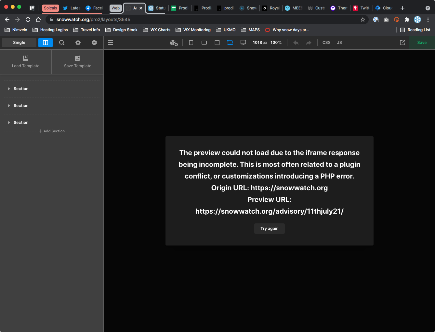
Task: Open preview in external window icon
Action: pyautogui.click(x=402, y=43)
